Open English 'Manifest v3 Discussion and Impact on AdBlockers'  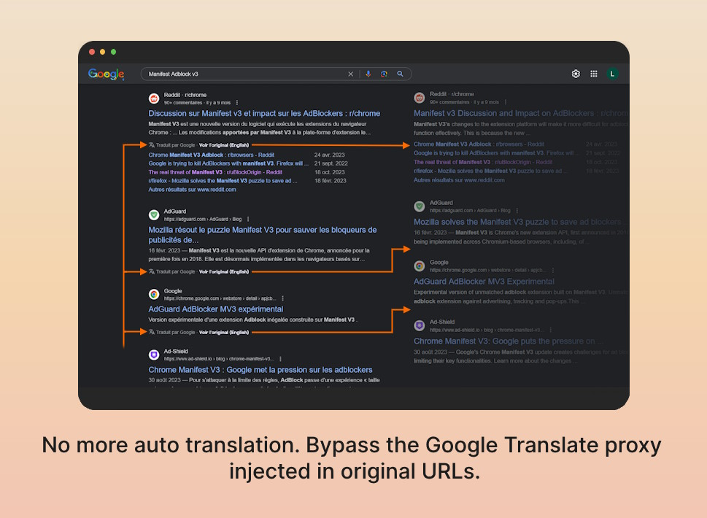pos(521,114)
